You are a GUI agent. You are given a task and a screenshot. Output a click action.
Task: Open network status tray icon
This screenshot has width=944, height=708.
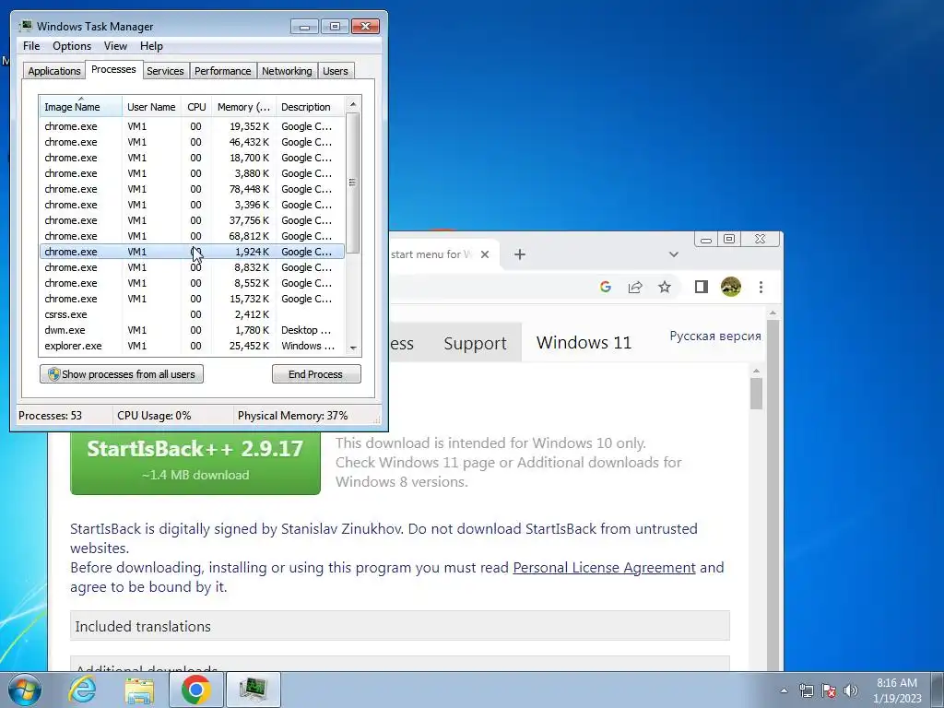(806, 690)
